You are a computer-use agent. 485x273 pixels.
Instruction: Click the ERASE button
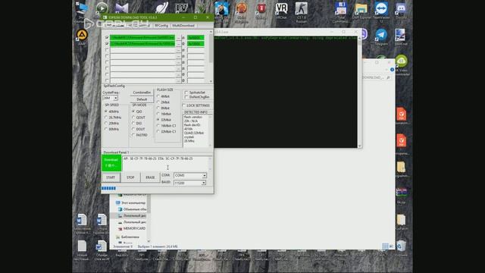pos(150,177)
